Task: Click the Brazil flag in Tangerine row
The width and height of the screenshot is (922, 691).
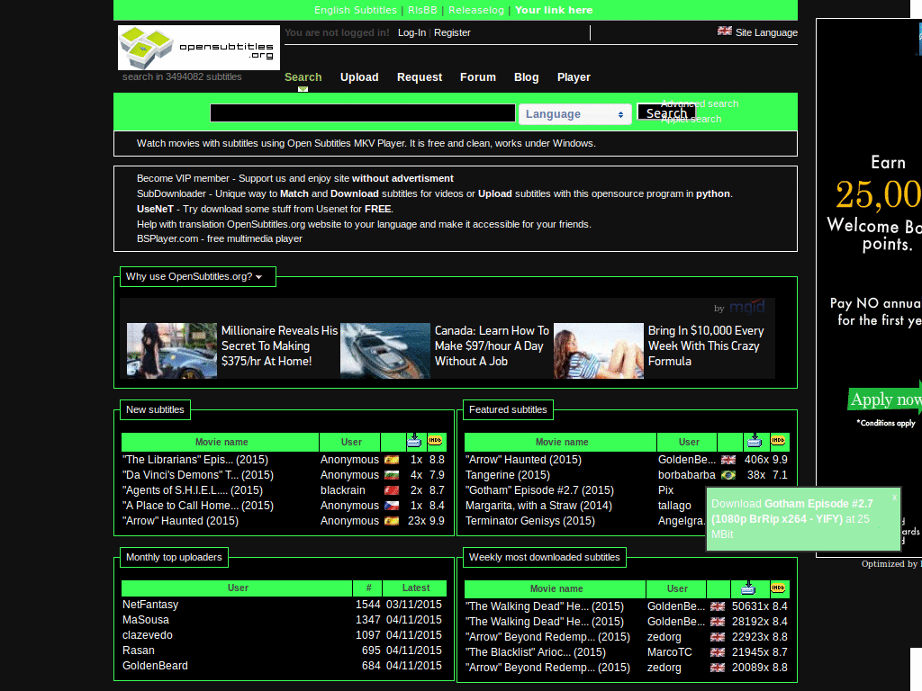Action: coord(728,475)
